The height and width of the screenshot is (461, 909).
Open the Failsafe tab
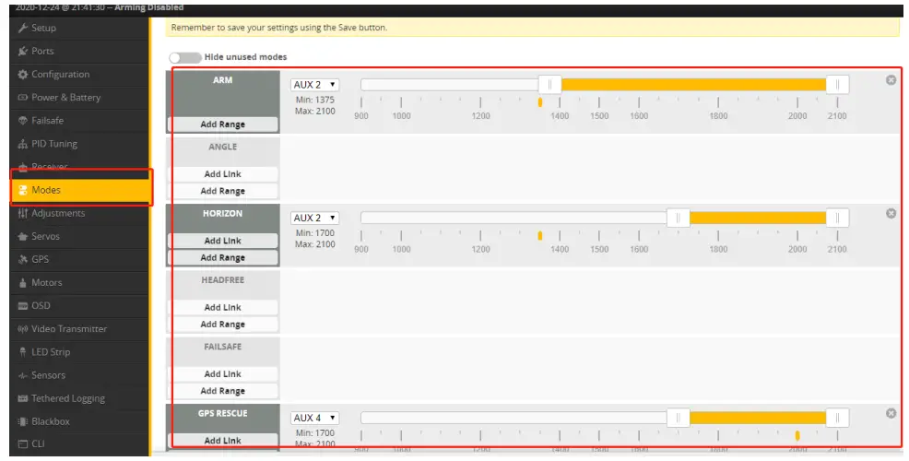(79, 121)
